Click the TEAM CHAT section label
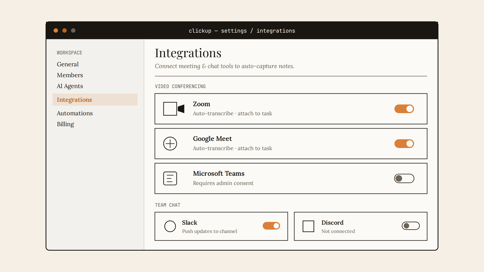The image size is (484, 272). [x=167, y=205]
